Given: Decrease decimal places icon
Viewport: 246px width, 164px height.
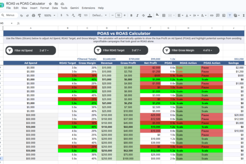Looking at the screenshot, I should click(x=73, y=15).
